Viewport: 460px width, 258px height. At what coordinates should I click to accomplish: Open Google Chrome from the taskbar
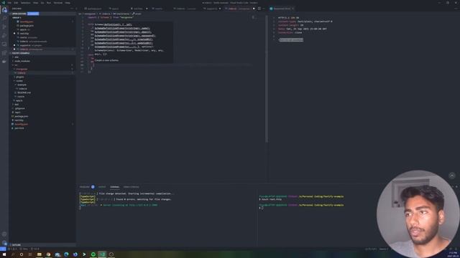point(48,254)
